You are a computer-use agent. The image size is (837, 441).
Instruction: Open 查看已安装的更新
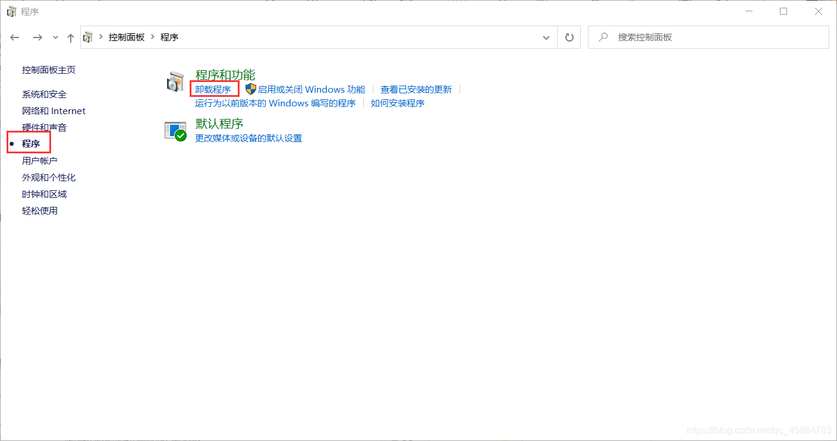[x=416, y=89]
